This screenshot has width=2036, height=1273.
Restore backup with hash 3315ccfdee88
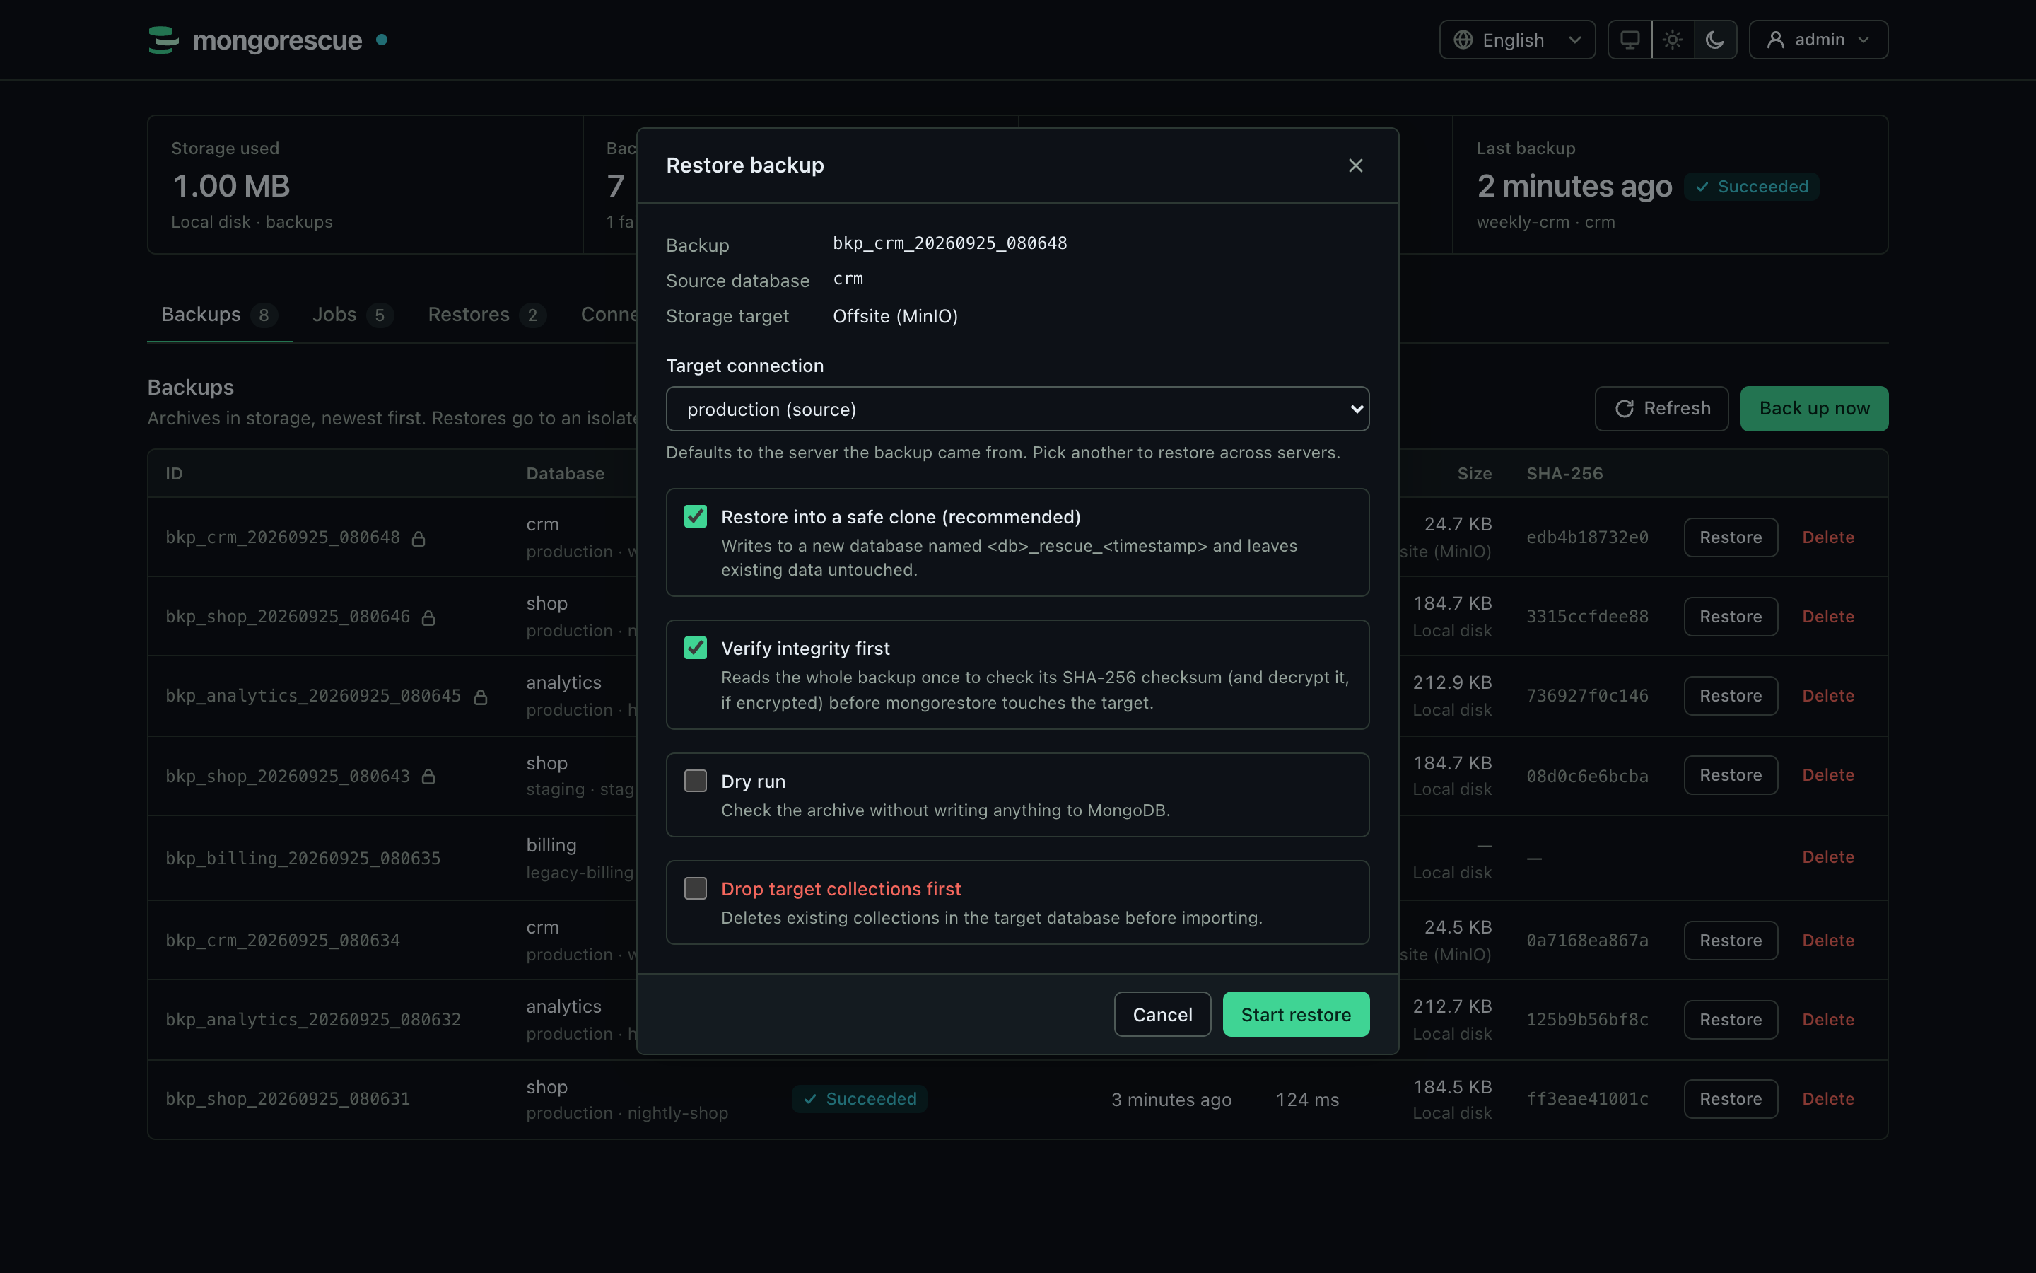(1730, 616)
